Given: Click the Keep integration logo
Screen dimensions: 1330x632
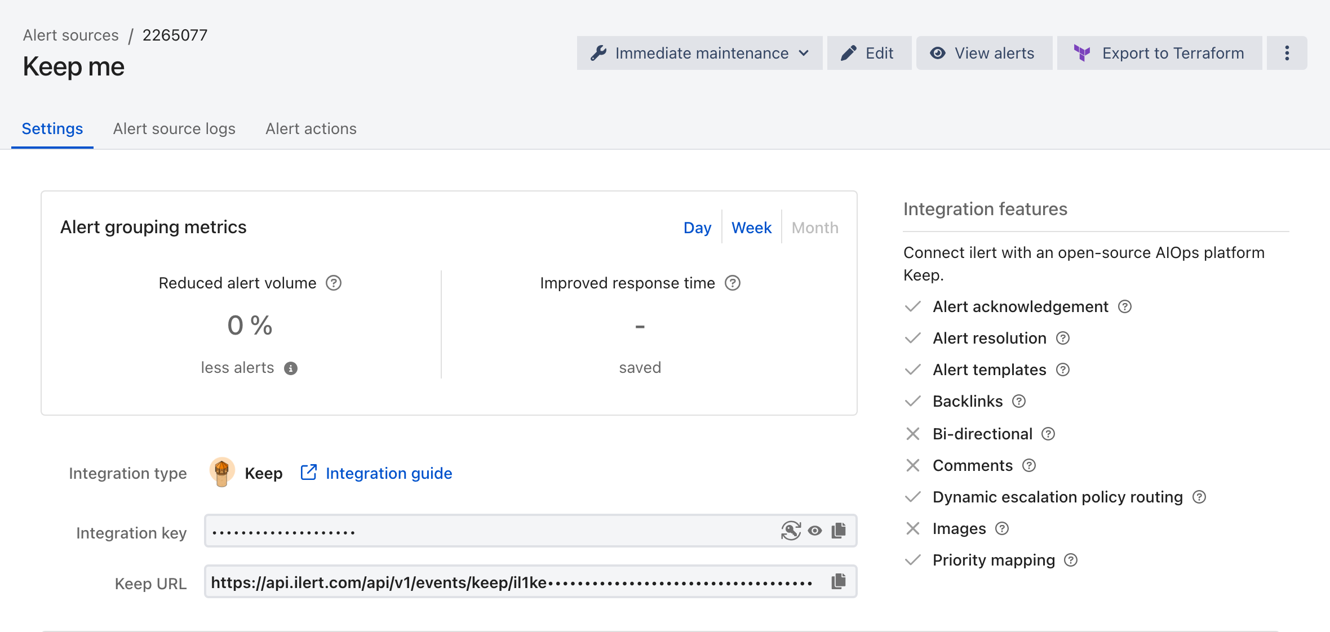Looking at the screenshot, I should click(x=221, y=472).
